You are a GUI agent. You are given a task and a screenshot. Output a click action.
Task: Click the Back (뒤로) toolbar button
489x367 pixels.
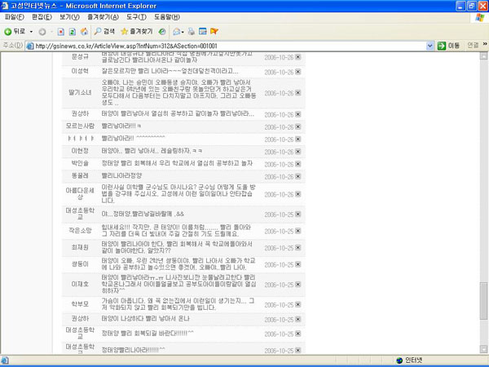tap(14, 30)
